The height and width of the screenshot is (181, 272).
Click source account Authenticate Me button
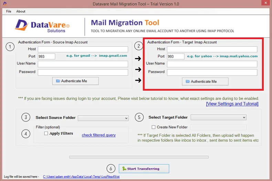click(x=75, y=81)
